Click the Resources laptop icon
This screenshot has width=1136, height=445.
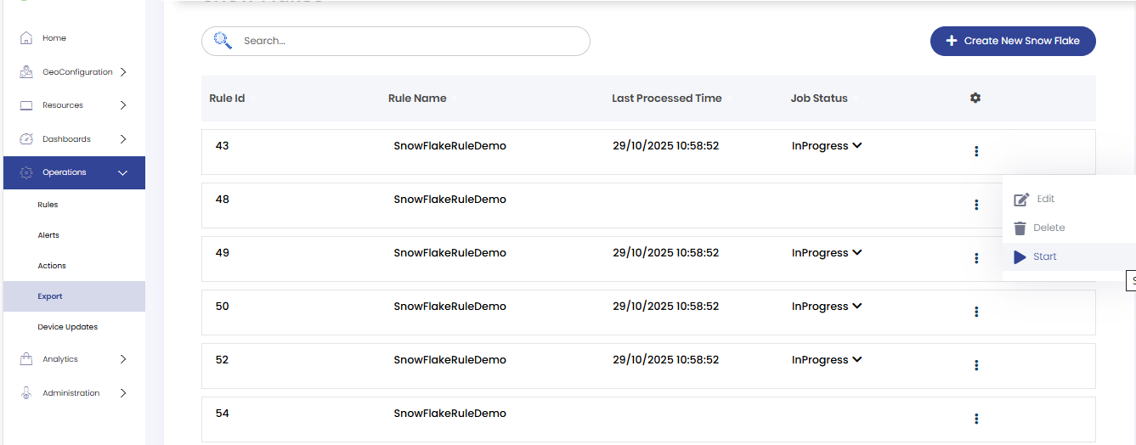pyautogui.click(x=26, y=105)
